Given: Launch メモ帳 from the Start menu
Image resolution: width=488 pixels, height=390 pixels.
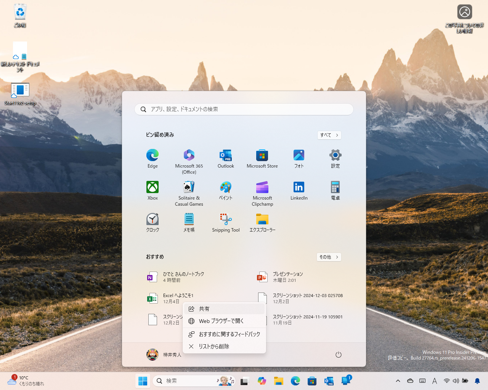Looking at the screenshot, I should (x=189, y=222).
